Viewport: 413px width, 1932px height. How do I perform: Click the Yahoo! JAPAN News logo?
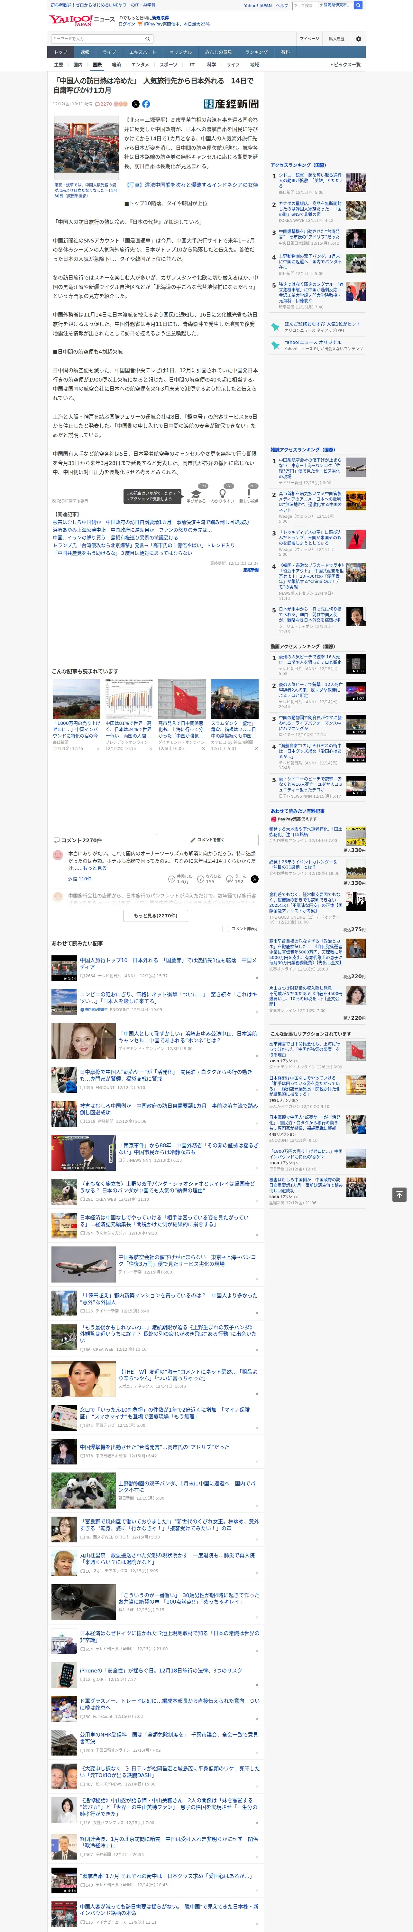pos(82,20)
